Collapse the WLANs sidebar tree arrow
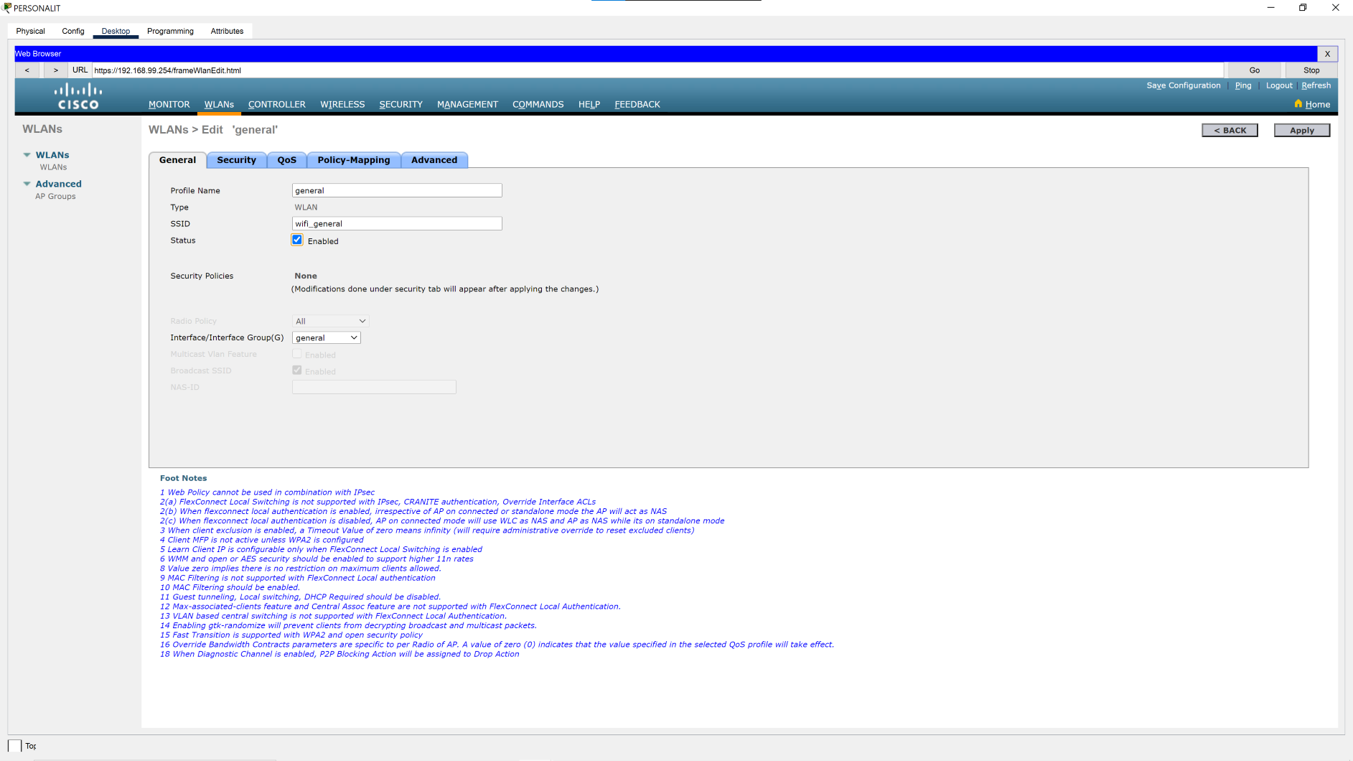1353x761 pixels. point(27,155)
